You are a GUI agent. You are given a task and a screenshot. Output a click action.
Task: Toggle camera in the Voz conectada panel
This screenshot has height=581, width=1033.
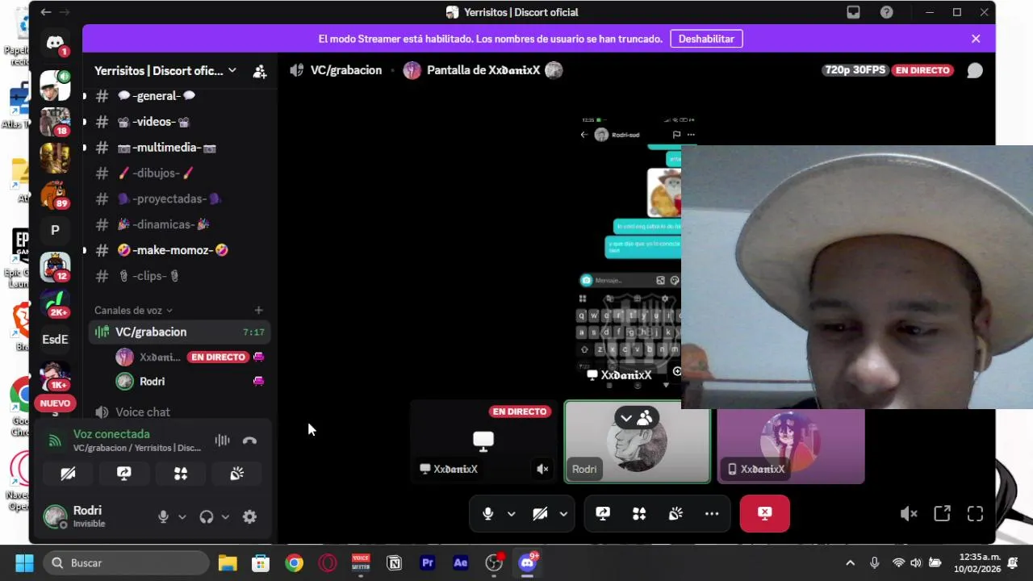point(68,474)
